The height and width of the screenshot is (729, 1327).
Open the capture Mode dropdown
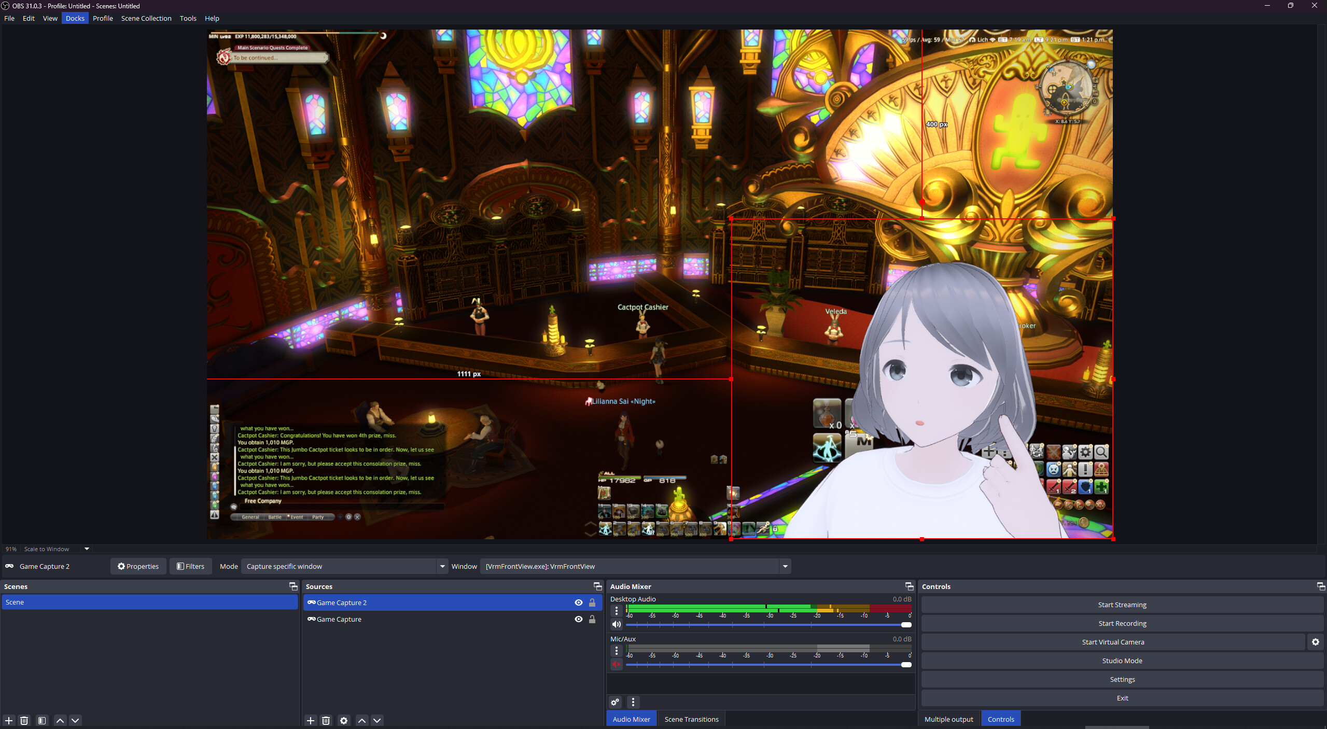[x=441, y=566]
